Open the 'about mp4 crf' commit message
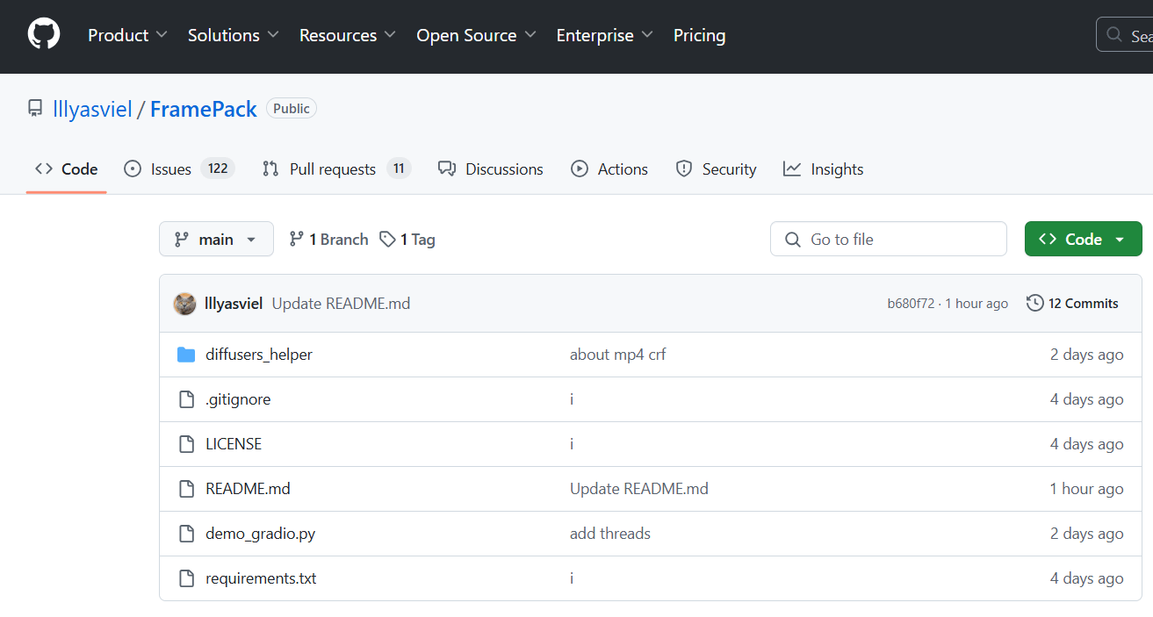 (x=618, y=355)
